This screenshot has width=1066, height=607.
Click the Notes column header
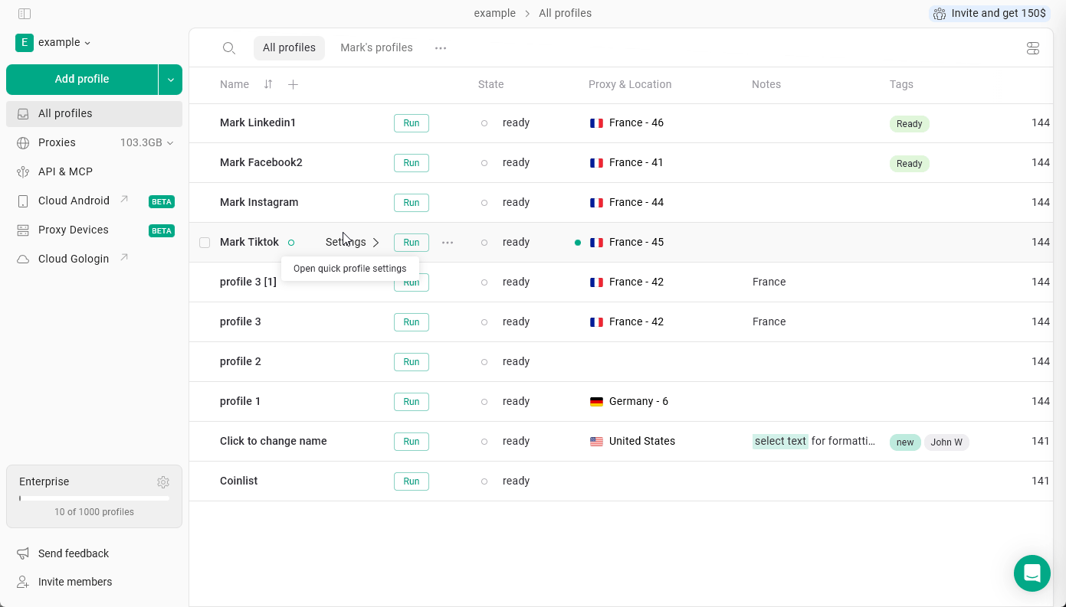point(766,85)
